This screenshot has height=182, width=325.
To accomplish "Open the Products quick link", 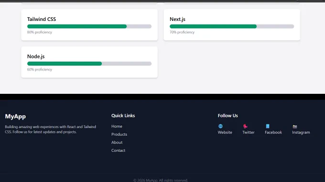I will click(119, 134).
